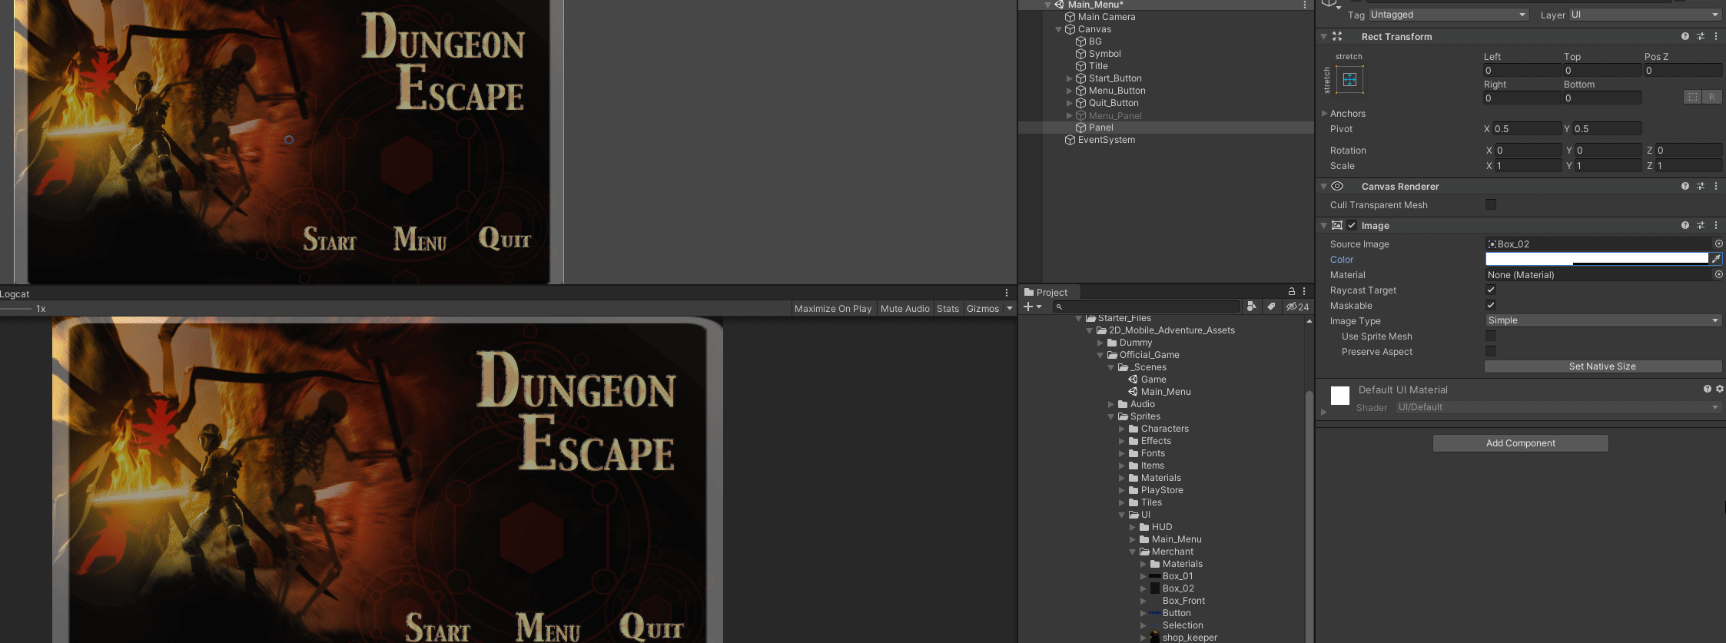Toggle Maximize On Play
The width and height of the screenshot is (1726, 643).
833,309
